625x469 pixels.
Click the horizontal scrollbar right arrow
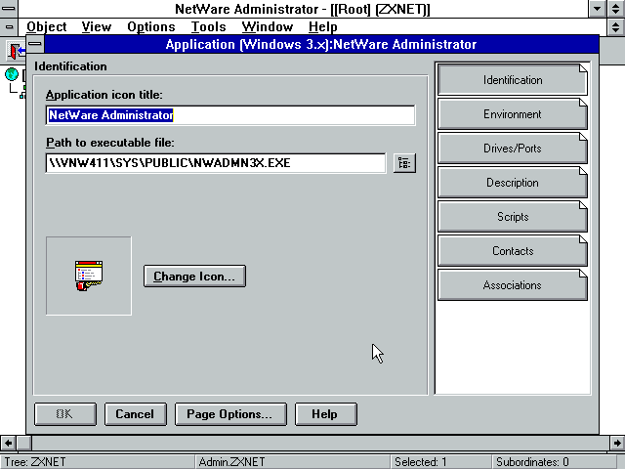(617, 443)
